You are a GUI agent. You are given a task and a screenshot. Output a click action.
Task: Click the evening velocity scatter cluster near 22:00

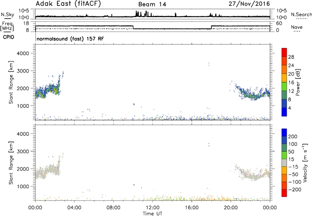[253, 173]
